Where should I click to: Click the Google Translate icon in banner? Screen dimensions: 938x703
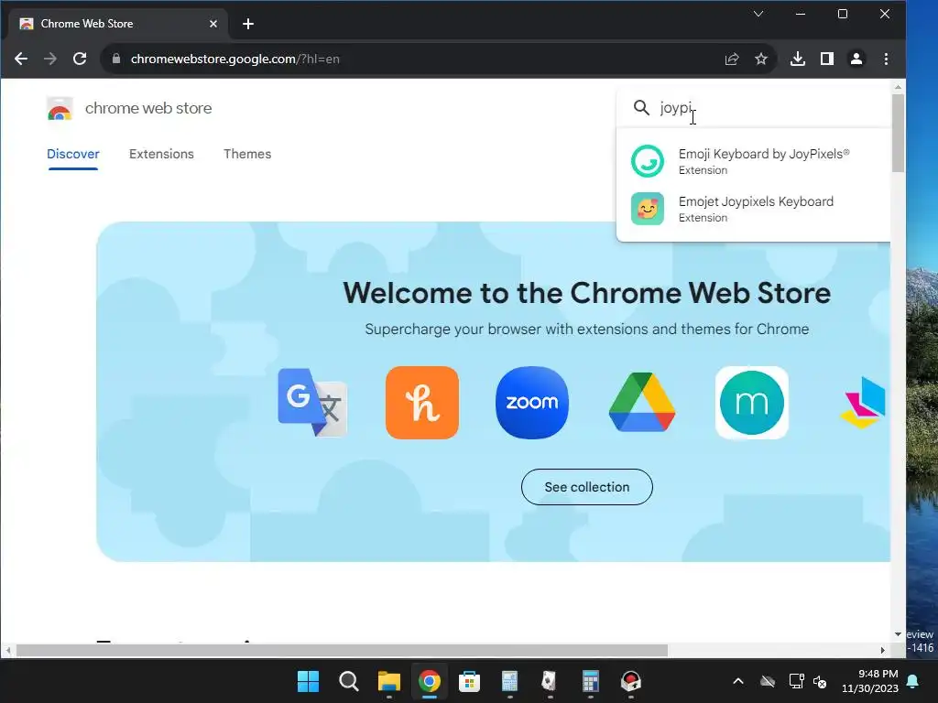tap(312, 403)
